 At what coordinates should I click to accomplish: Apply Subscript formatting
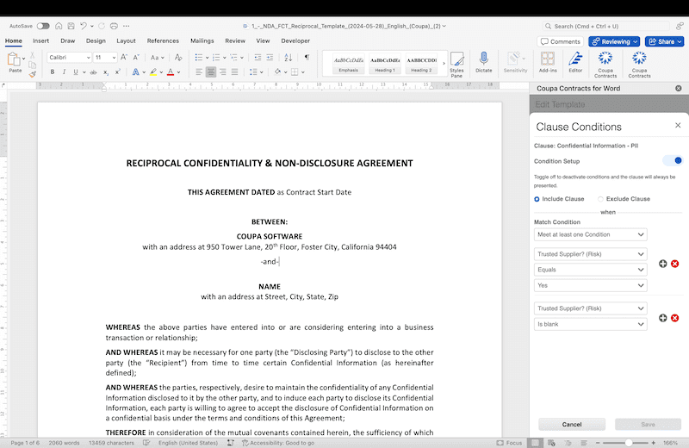point(105,72)
